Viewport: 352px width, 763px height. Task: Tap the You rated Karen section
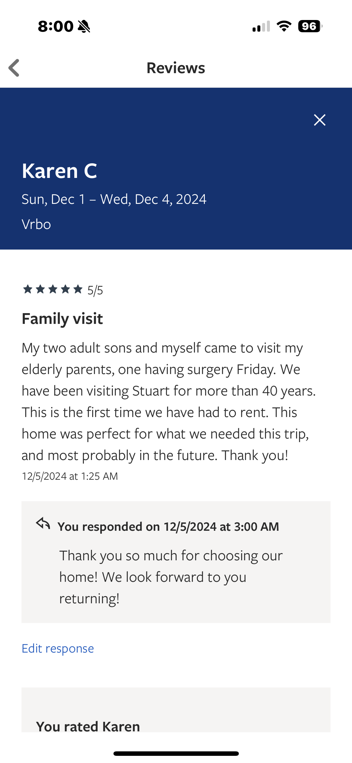click(88, 726)
